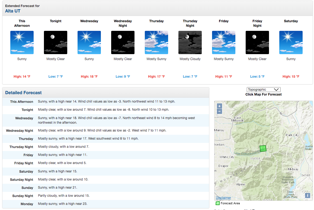Click 'Sunny, with a high near 21.' text
314x210 pixels.
[x=57, y=188]
